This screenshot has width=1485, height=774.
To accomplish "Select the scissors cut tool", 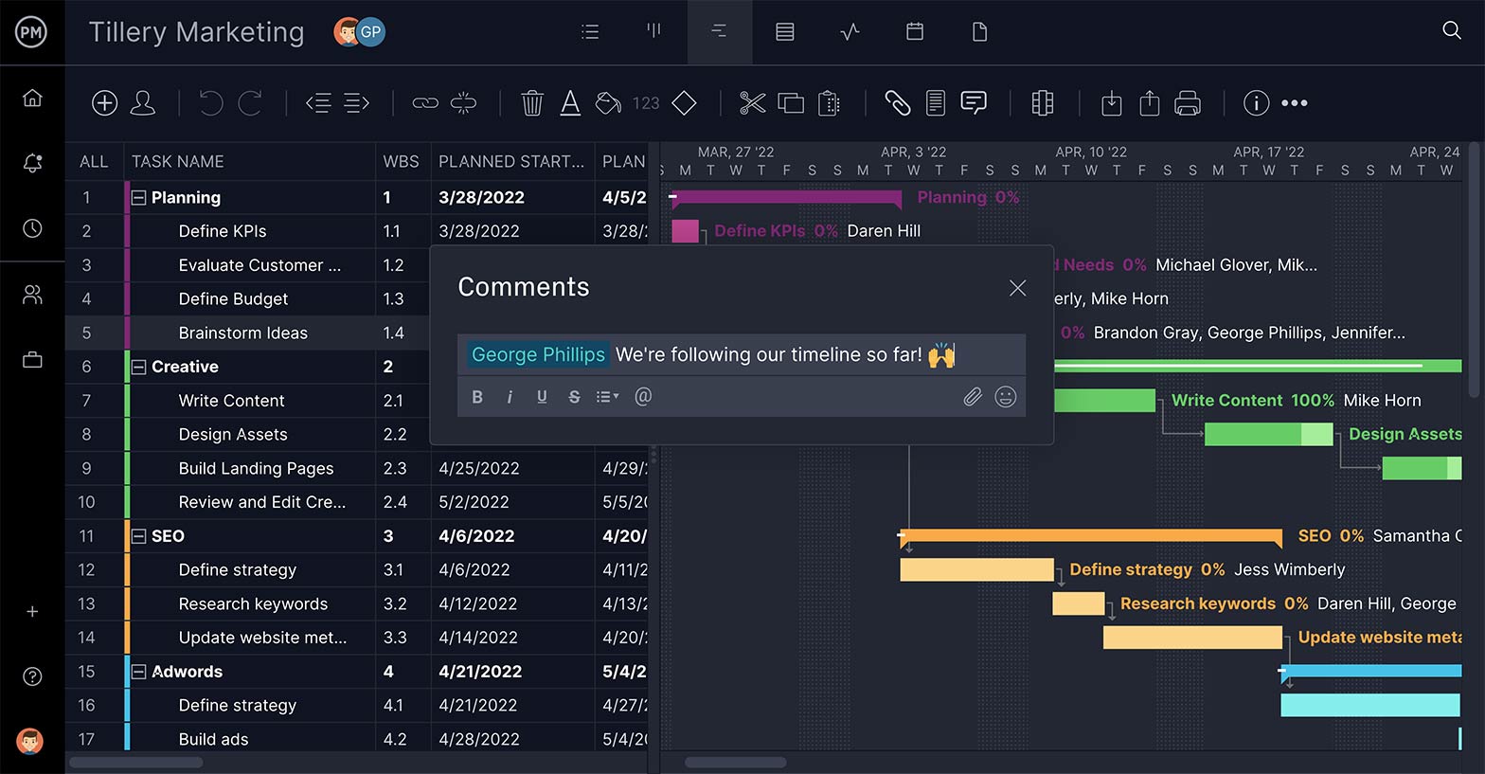I will (752, 103).
